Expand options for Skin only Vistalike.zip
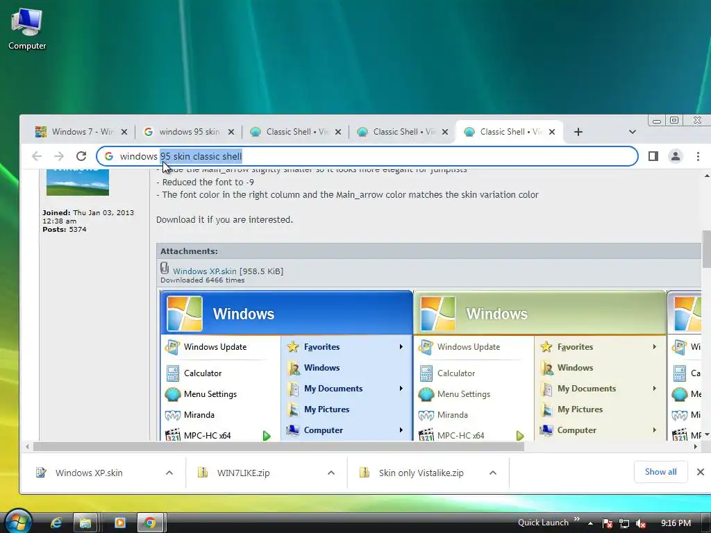 click(493, 473)
